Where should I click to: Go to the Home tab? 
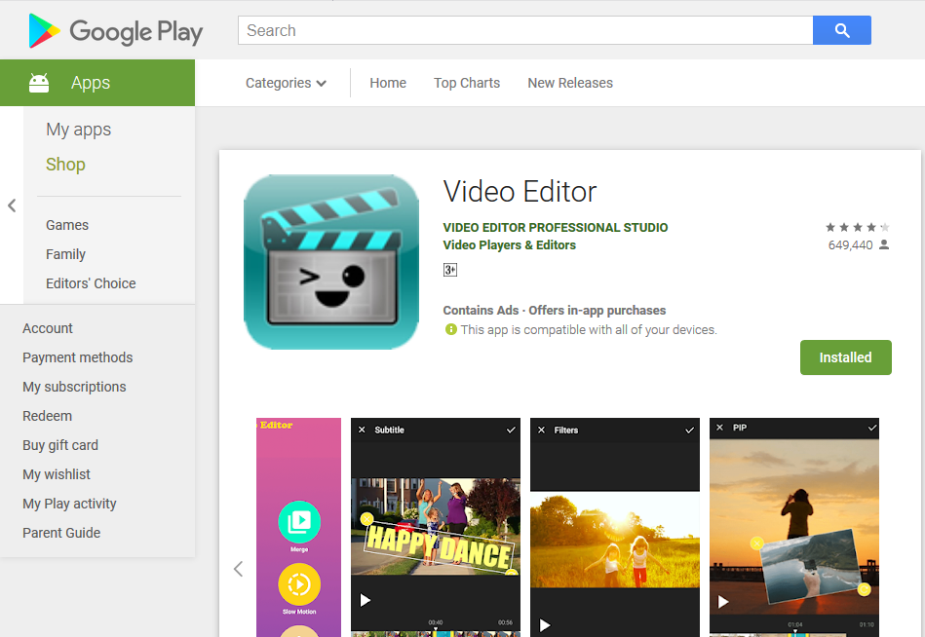coord(388,83)
